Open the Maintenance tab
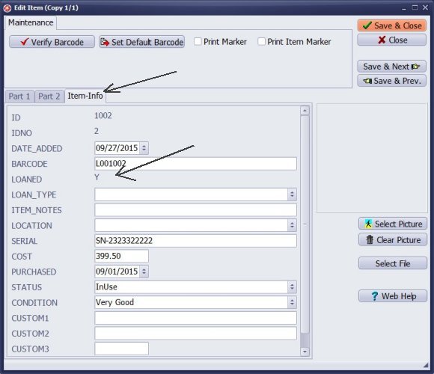Viewport: 434px width, 374px height. point(31,22)
